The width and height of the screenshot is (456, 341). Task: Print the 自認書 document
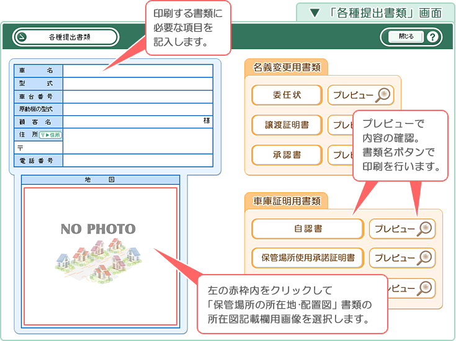[x=308, y=229]
